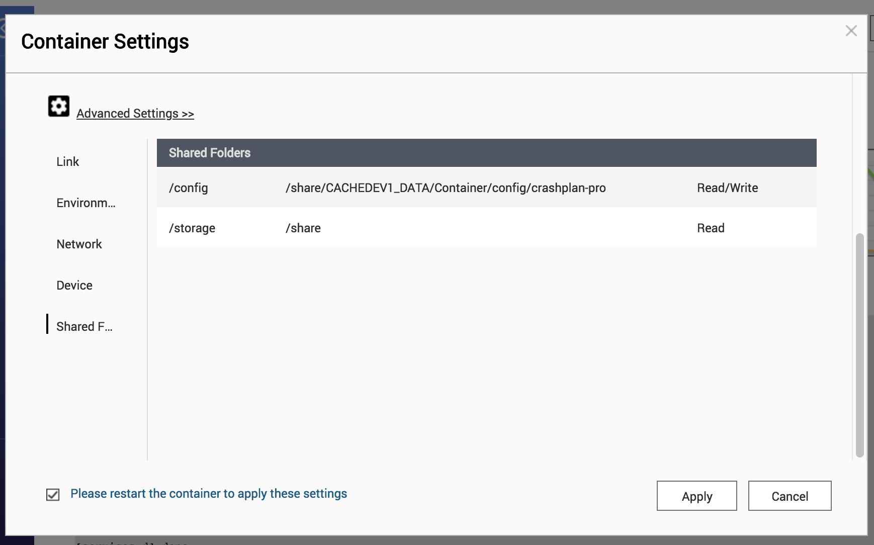Open the Device settings section
874x545 pixels.
(74, 285)
